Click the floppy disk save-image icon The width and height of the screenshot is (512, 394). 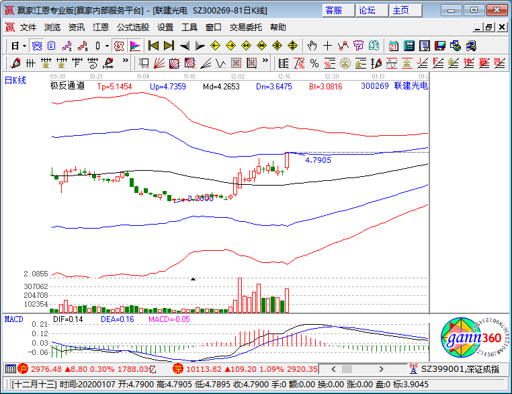440,46
